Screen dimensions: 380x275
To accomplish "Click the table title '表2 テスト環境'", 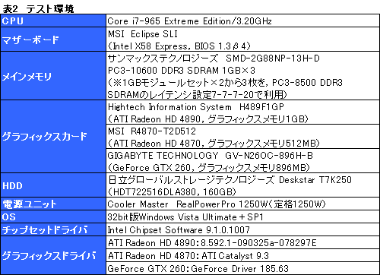I will pos(38,9).
